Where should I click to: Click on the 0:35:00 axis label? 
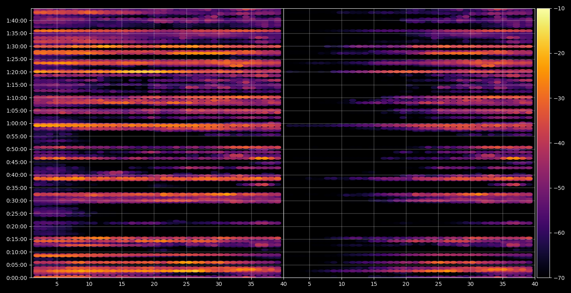[x=16, y=188]
